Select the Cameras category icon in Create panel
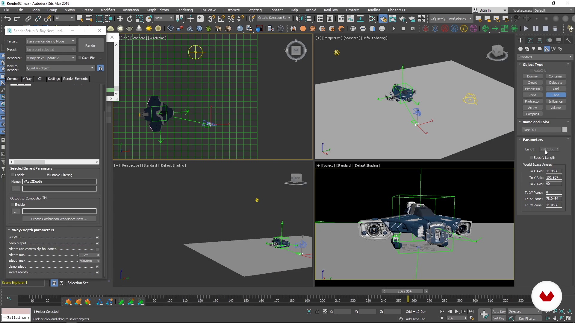 [x=540, y=49]
